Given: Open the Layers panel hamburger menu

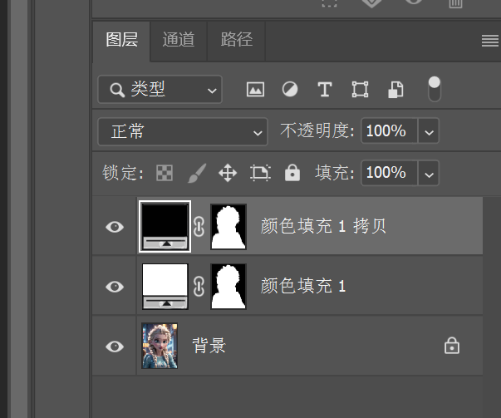Looking at the screenshot, I should pyautogui.click(x=490, y=41).
